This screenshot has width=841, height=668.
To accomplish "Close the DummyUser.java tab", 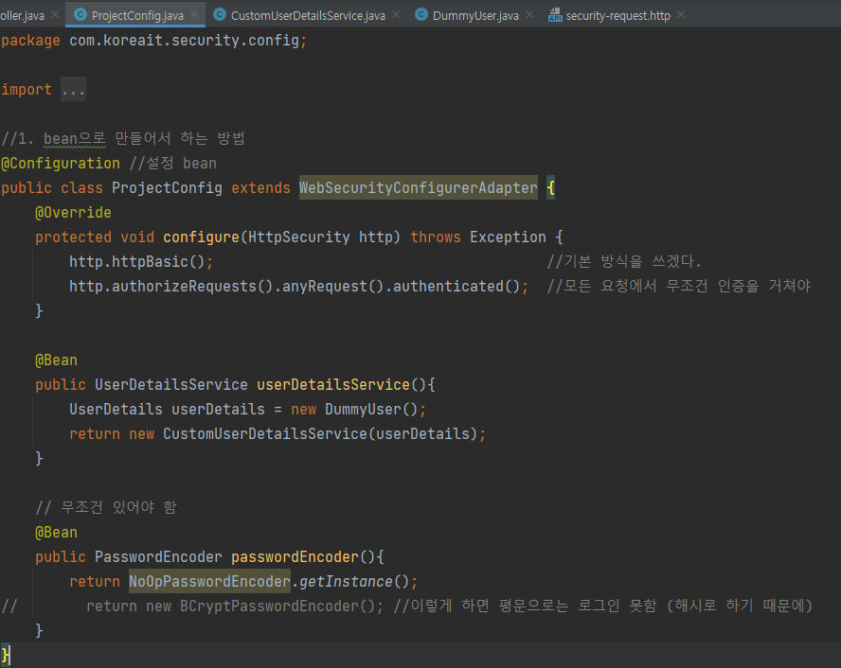I will tap(529, 14).
